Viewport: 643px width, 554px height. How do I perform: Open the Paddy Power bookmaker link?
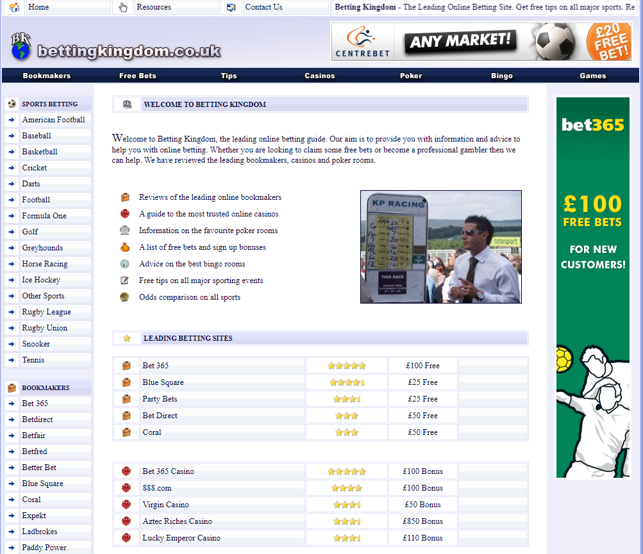44,548
